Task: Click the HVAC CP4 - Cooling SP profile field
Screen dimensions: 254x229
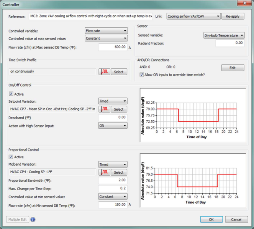Action: pos(52,172)
